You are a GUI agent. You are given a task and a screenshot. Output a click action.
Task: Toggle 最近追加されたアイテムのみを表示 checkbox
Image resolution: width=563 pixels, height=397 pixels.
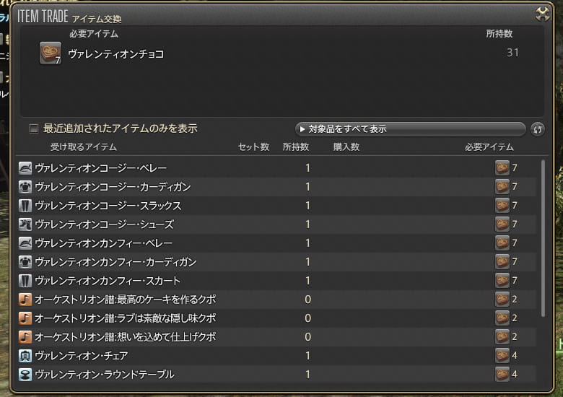point(33,129)
